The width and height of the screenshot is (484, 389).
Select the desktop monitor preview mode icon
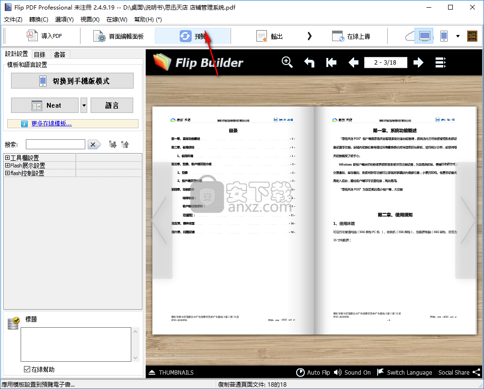point(424,36)
